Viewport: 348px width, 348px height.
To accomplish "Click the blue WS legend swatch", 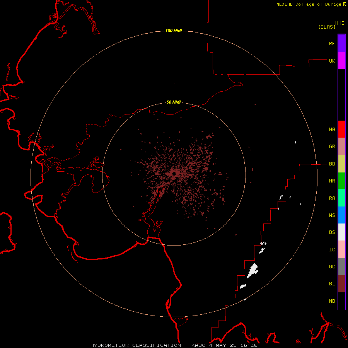I will [341, 215].
